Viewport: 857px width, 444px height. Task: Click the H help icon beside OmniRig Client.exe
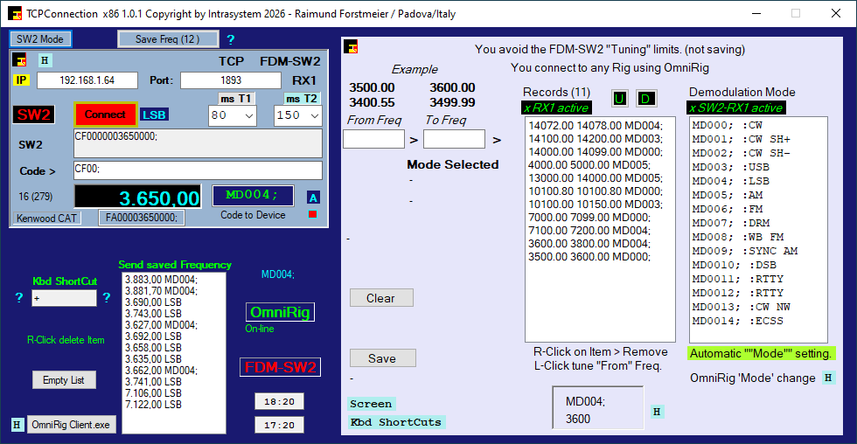coord(17,425)
